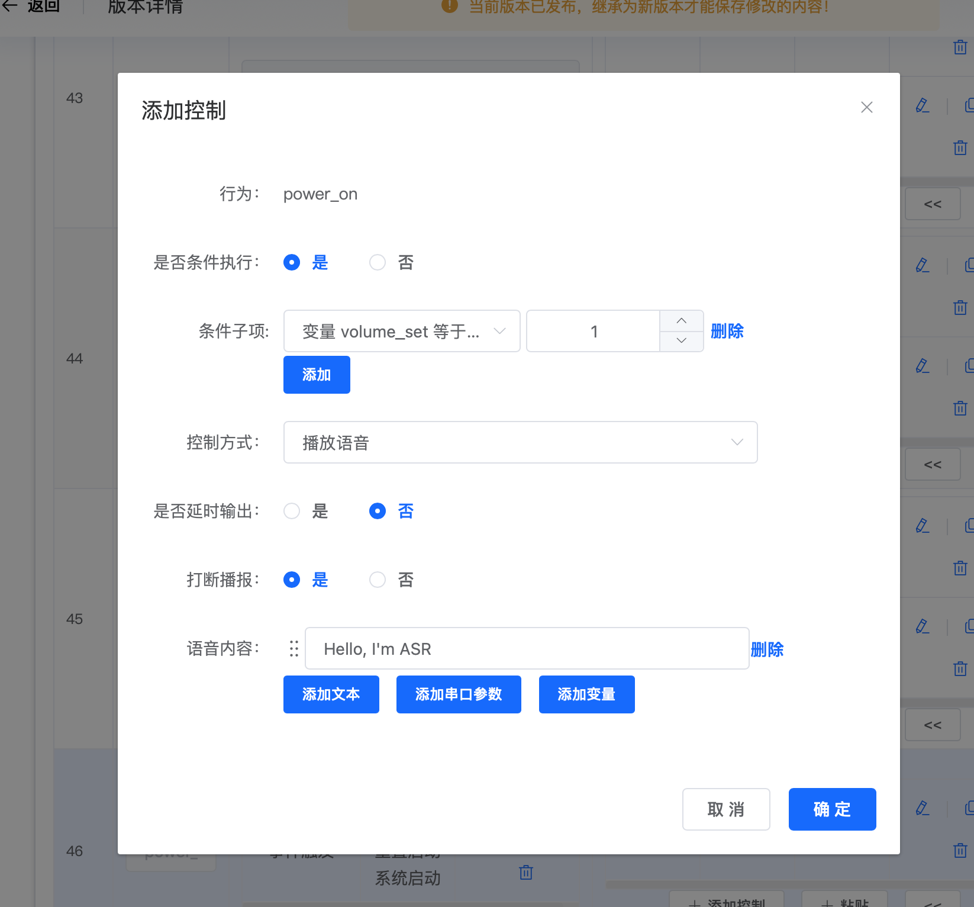974x907 pixels.
Task: Click 添加串口参数 to add serial parameter
Action: tap(459, 694)
